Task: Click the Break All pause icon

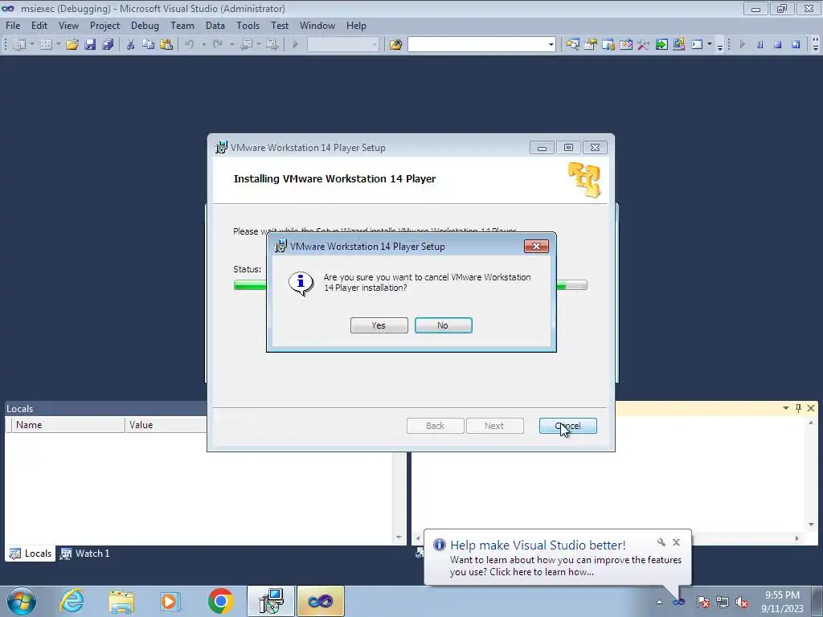Action: [x=760, y=45]
